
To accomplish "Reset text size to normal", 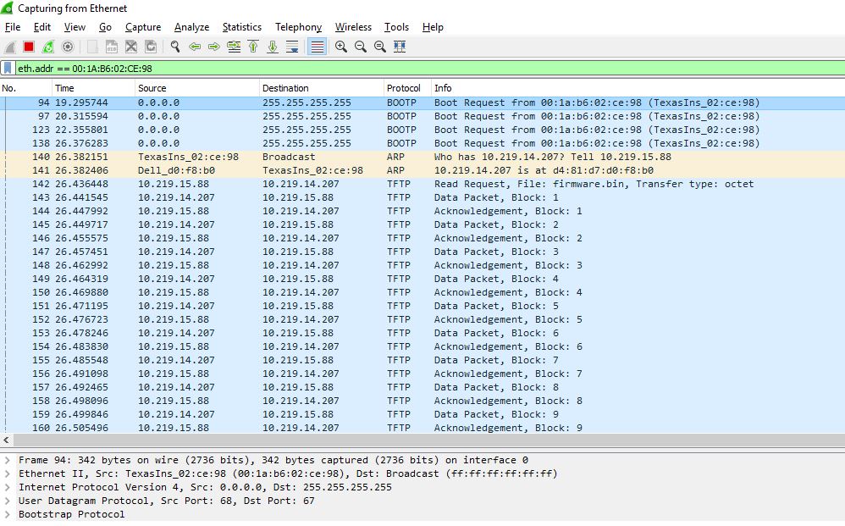I will coord(380,47).
